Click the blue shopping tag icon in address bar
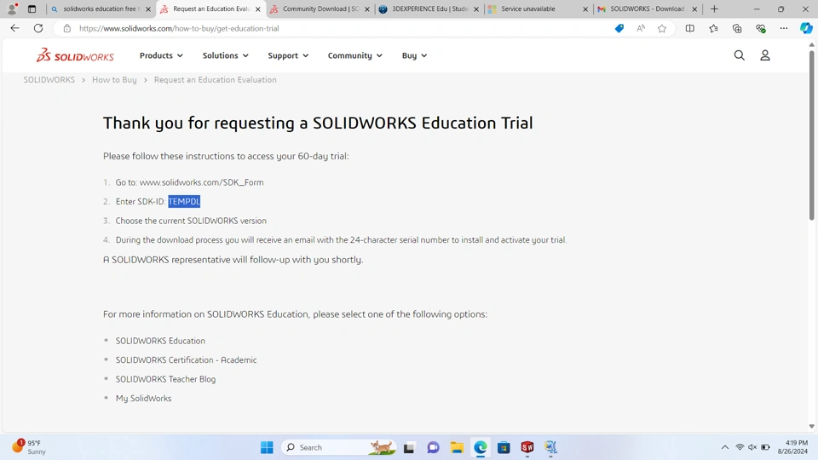The width and height of the screenshot is (818, 460). coord(619,28)
